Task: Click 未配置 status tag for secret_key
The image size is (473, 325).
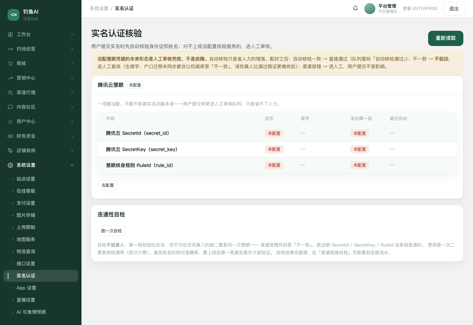Action: 274,149
